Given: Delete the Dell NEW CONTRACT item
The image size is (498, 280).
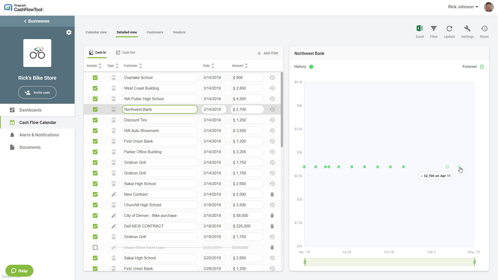Looking at the screenshot, I should (272, 226).
